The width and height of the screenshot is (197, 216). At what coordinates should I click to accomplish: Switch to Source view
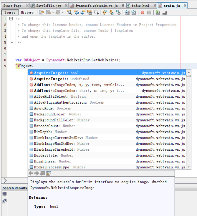coord(10,12)
